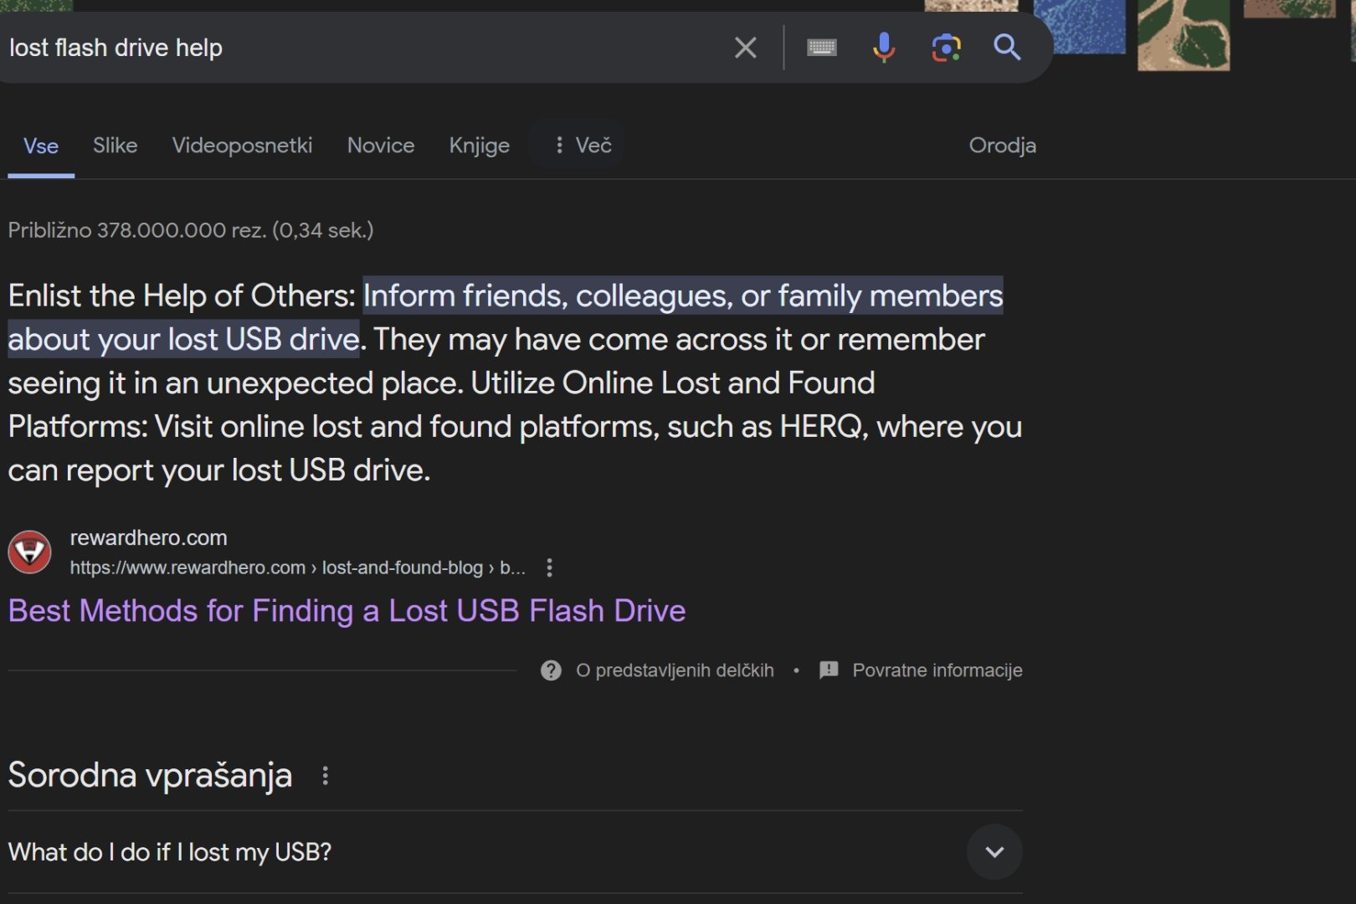Click into the search text field
1356x904 pixels.
tap(360, 48)
